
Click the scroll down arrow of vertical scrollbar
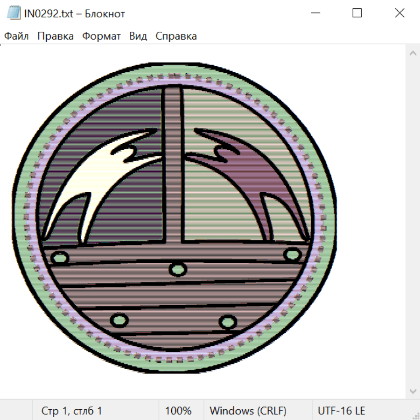coord(413,391)
